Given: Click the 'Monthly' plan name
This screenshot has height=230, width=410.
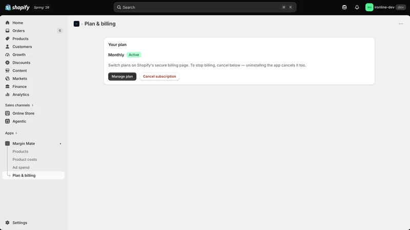Looking at the screenshot, I should click(x=116, y=55).
